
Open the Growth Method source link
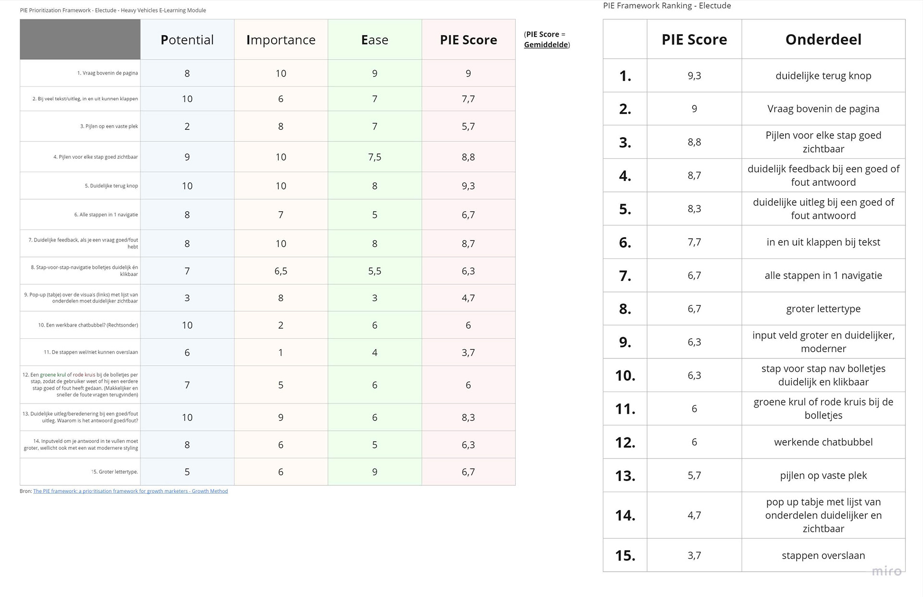point(130,491)
